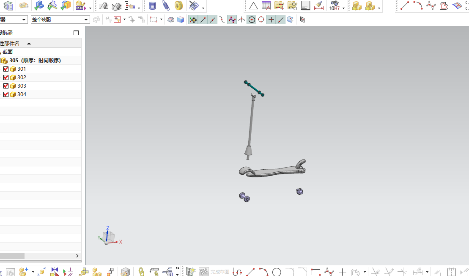Open the measure distance brush tool
The height and width of the screenshot is (276, 469).
[x=319, y=6]
